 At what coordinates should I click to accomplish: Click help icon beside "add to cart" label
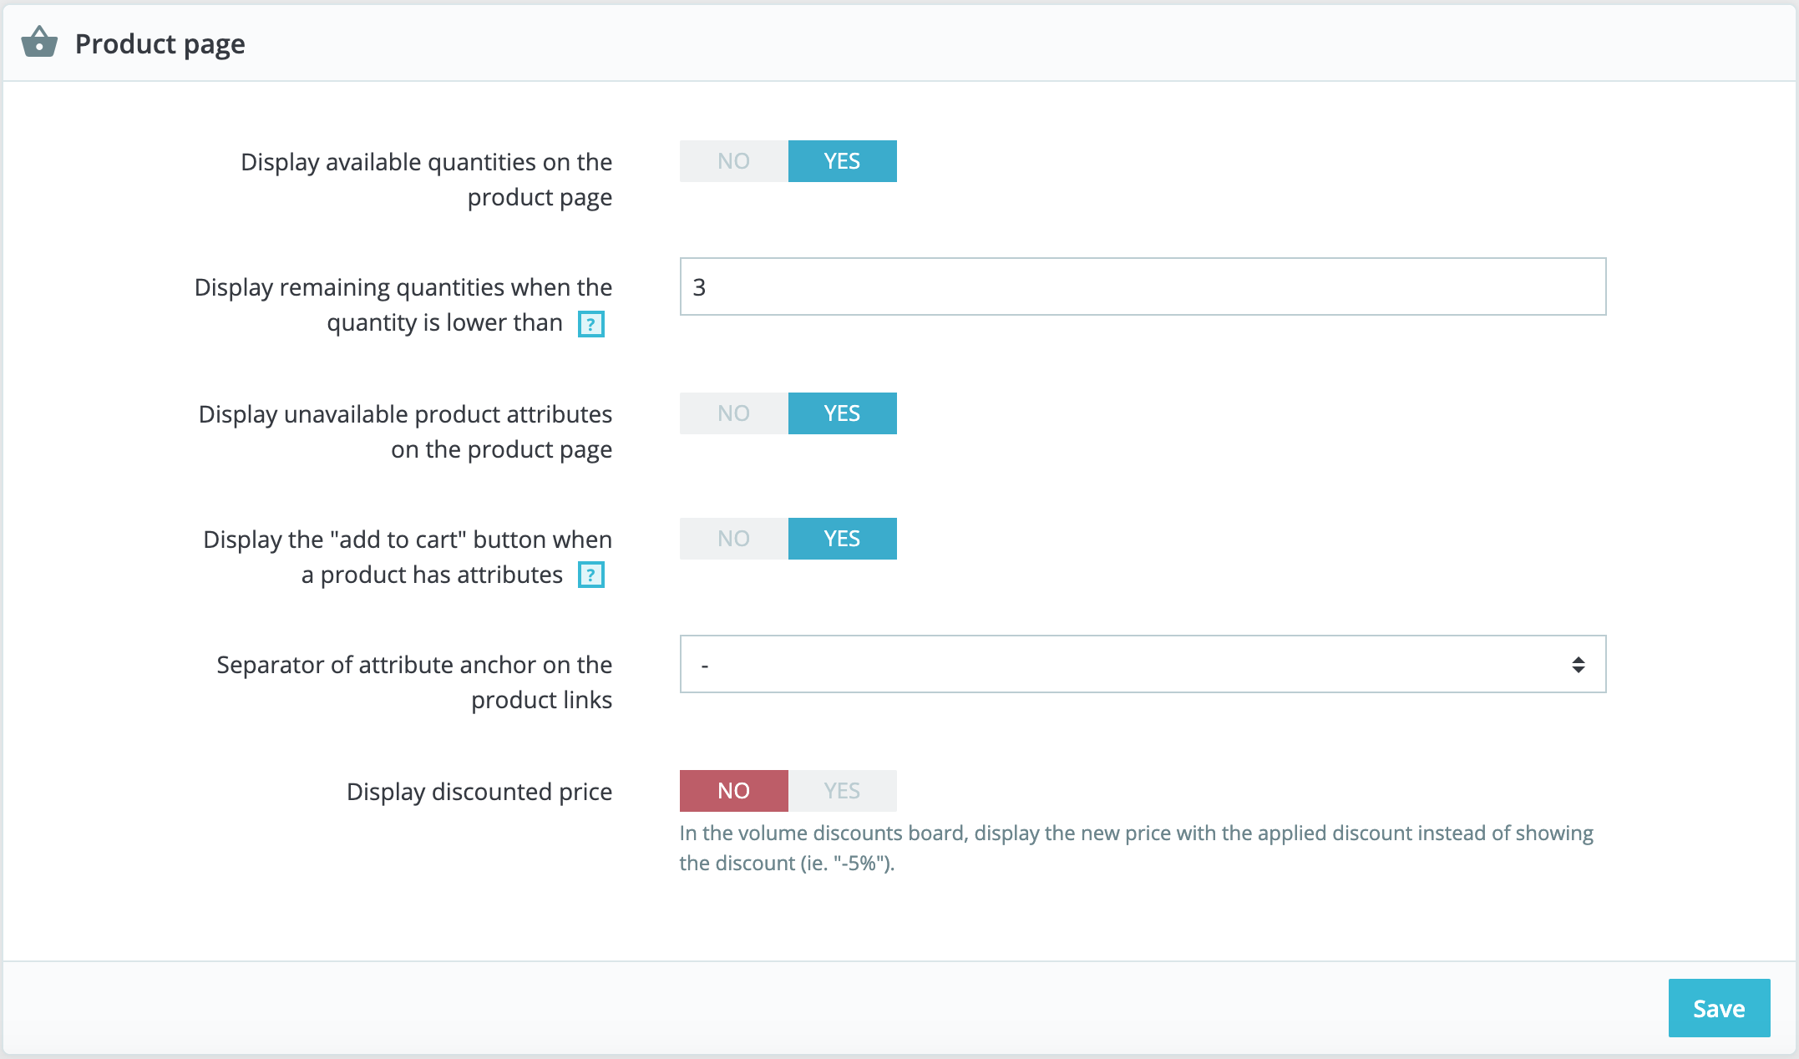591,575
